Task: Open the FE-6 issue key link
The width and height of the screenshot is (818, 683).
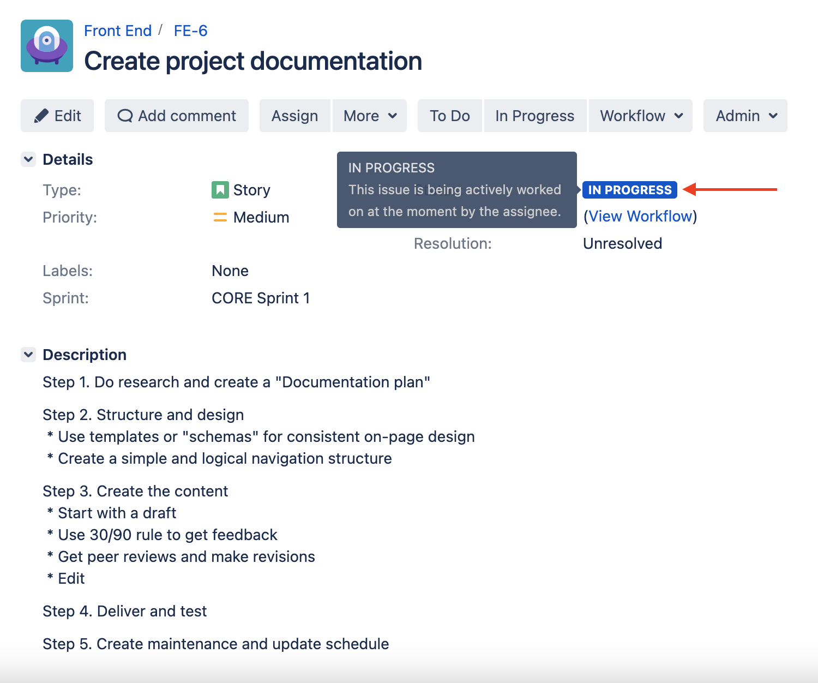Action: (190, 31)
